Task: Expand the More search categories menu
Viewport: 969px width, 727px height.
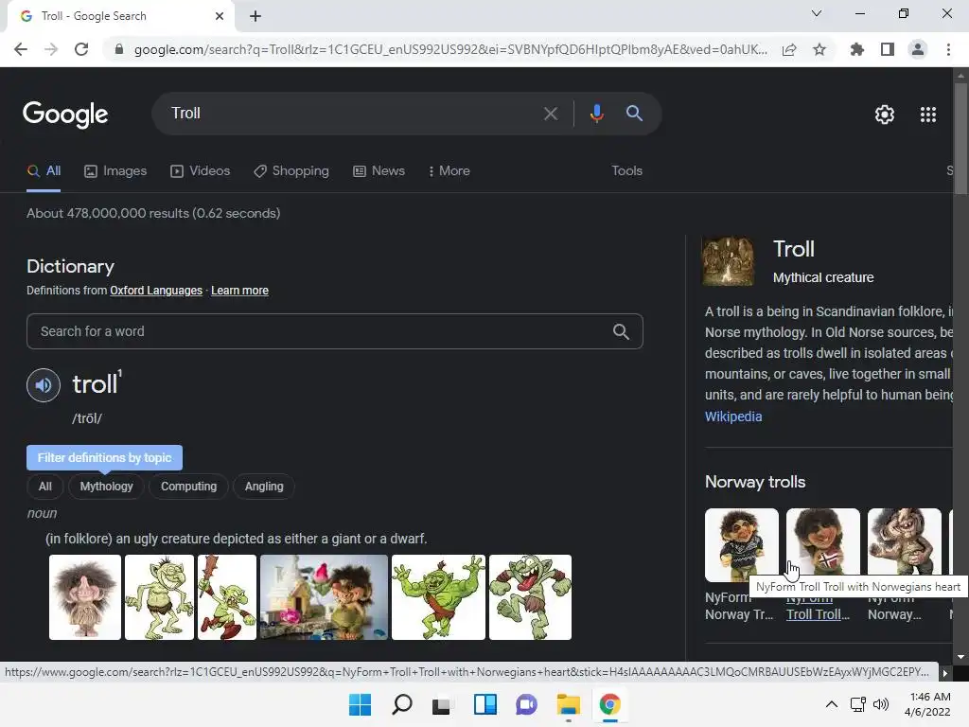Action: pos(449,171)
